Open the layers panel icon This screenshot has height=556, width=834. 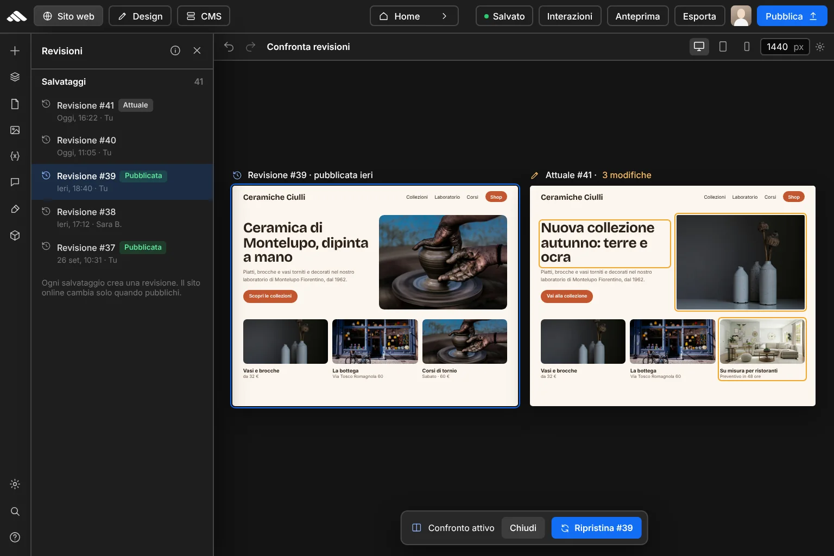[15, 77]
